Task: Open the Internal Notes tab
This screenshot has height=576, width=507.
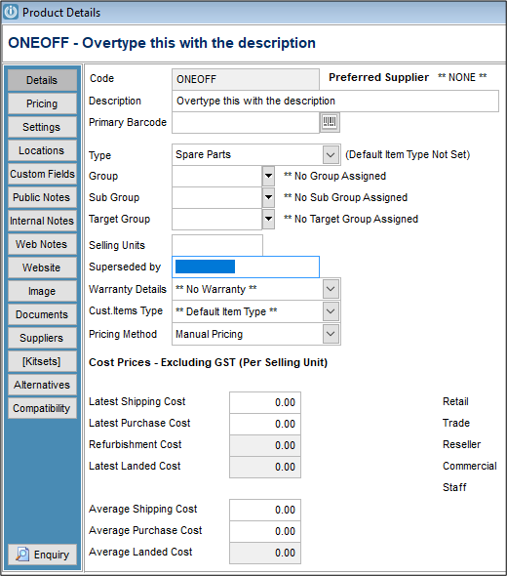Action: pyautogui.click(x=42, y=221)
